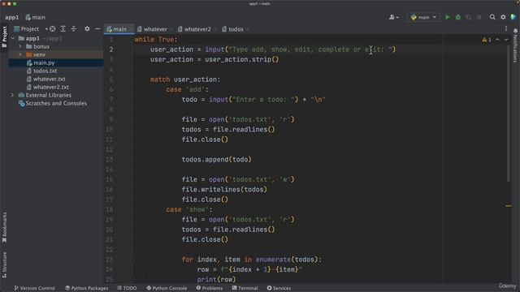The height and width of the screenshot is (292, 520).
Task: Open Search Everywhere magnifier
Action: [492, 17]
